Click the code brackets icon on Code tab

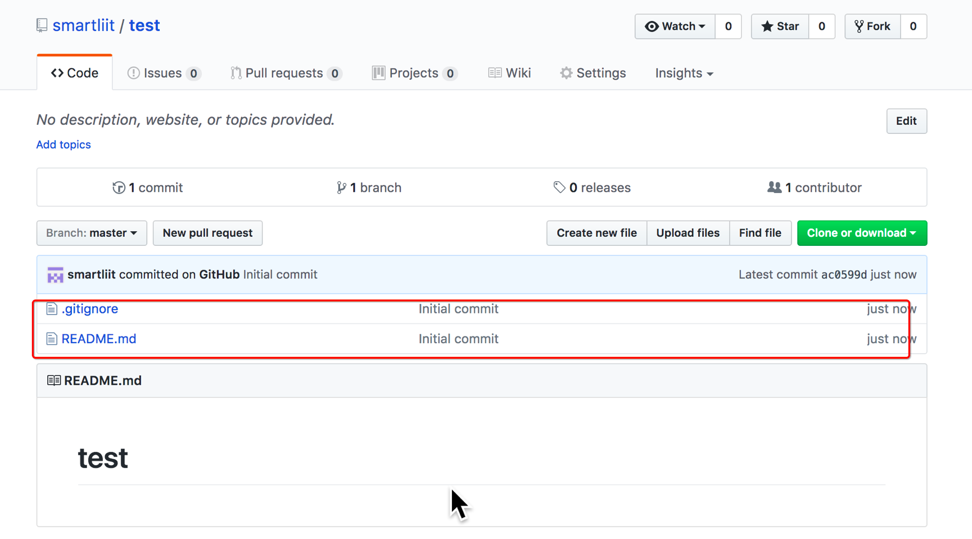click(x=57, y=73)
